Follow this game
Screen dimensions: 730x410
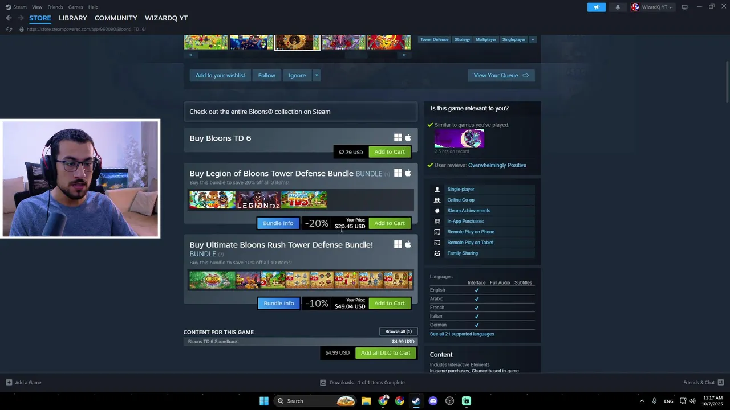pos(266,75)
